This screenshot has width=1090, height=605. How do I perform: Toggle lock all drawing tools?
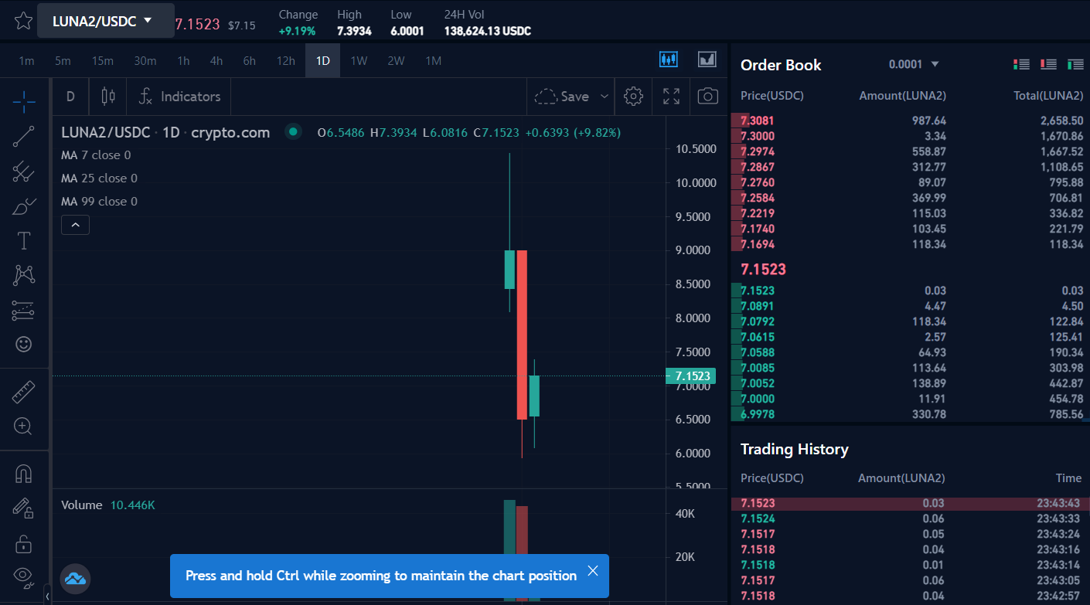pos(24,543)
